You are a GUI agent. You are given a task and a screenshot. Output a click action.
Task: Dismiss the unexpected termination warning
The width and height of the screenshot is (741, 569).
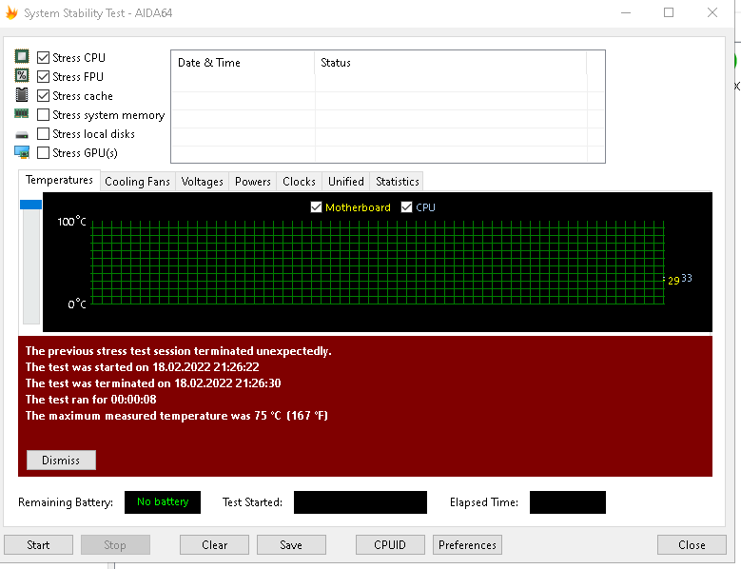tap(61, 461)
